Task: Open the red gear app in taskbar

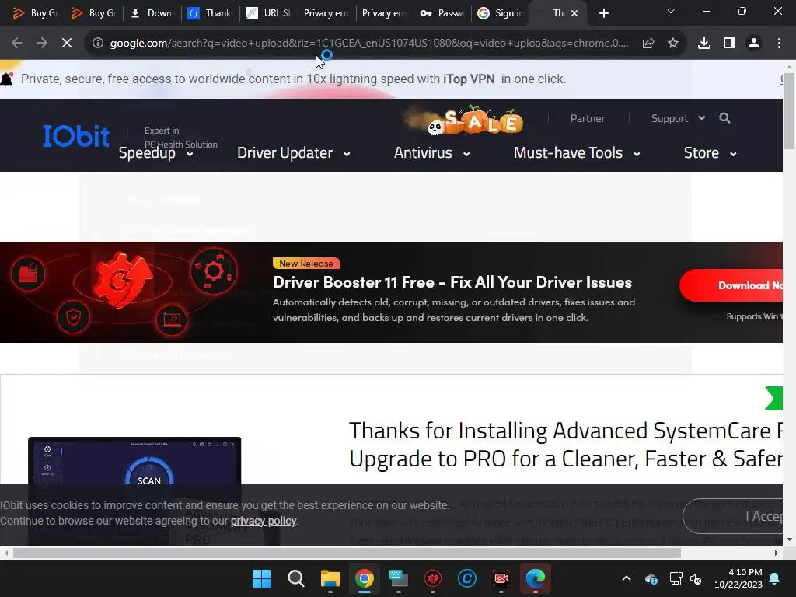Action: point(432,578)
